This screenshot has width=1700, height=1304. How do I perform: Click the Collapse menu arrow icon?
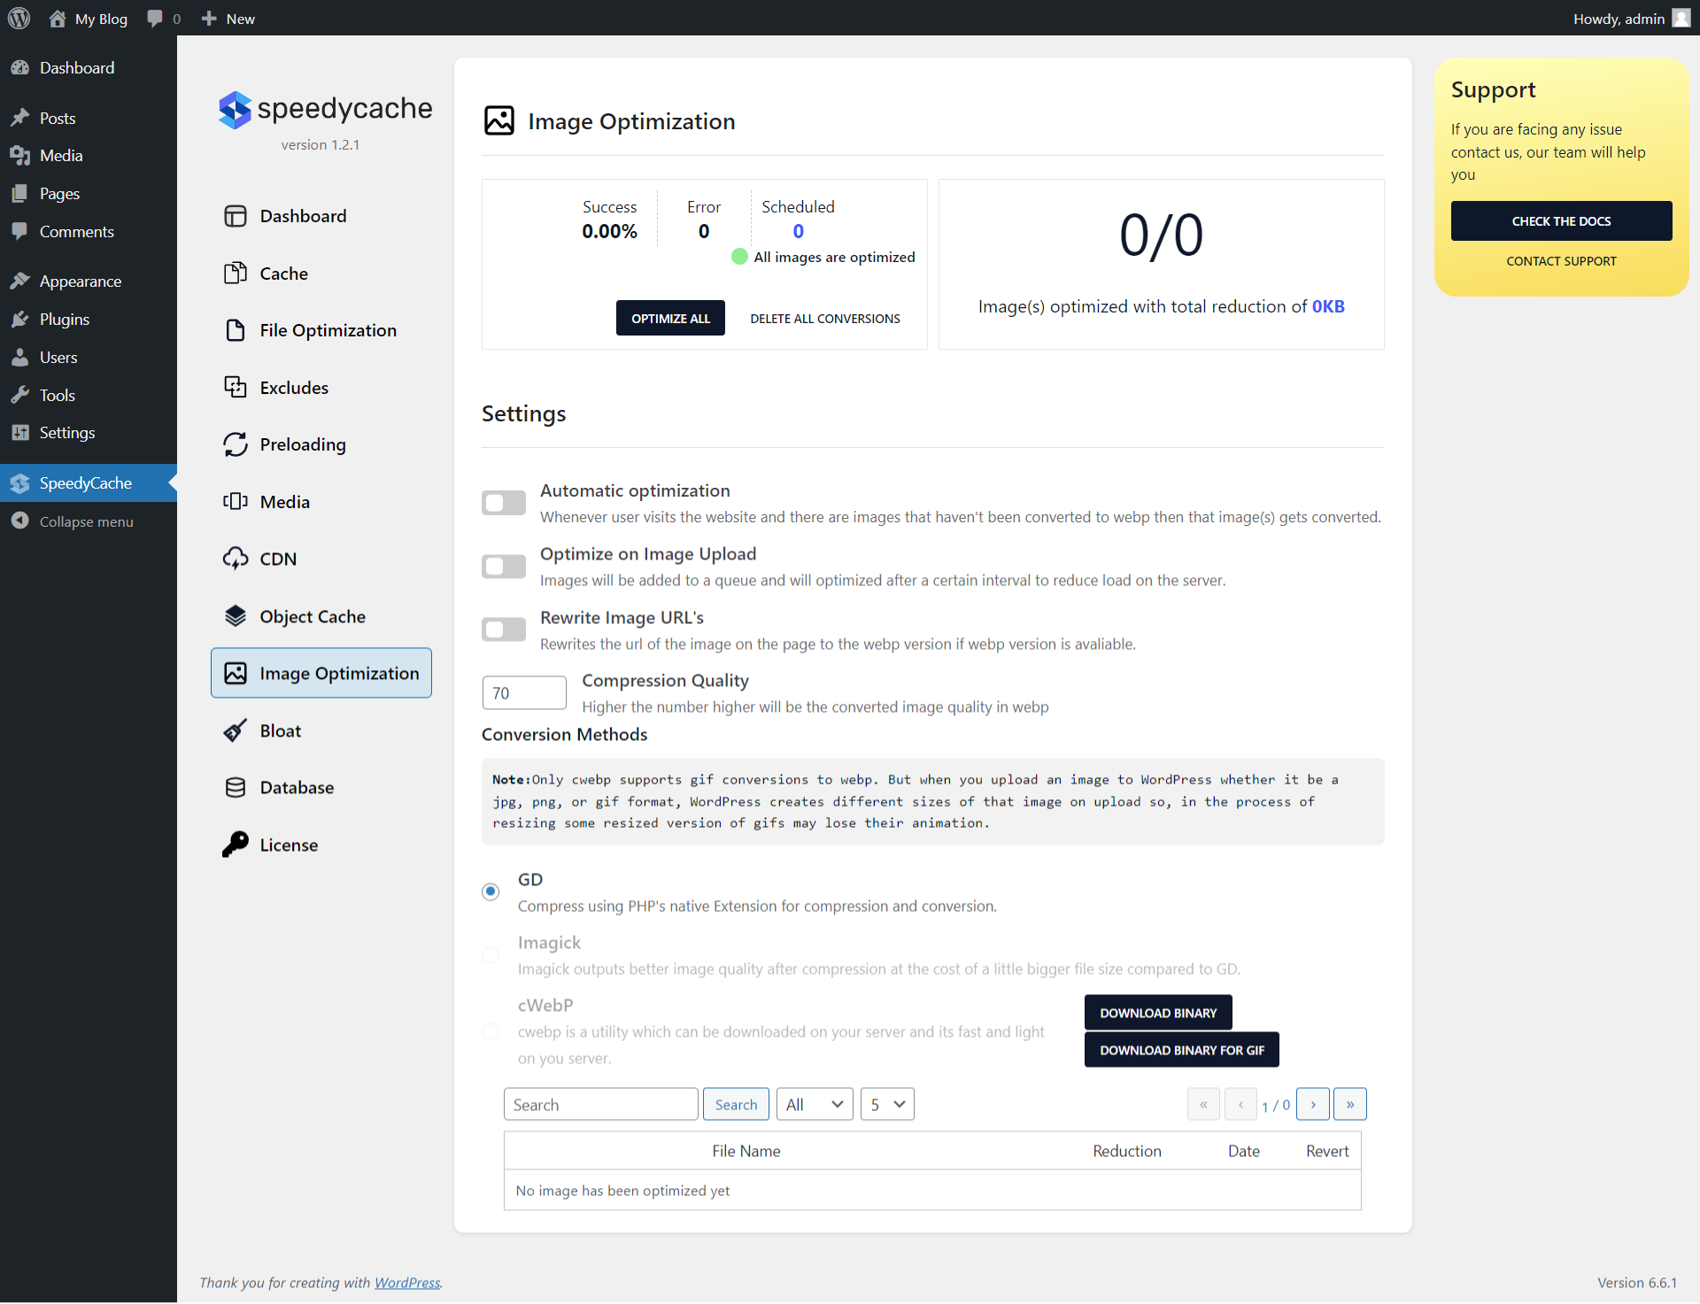(x=20, y=521)
